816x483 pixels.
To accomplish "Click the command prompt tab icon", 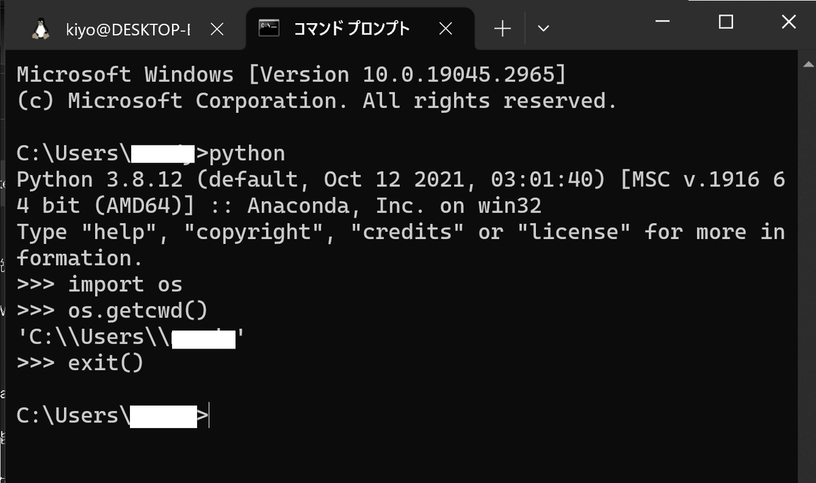I will (x=269, y=29).
